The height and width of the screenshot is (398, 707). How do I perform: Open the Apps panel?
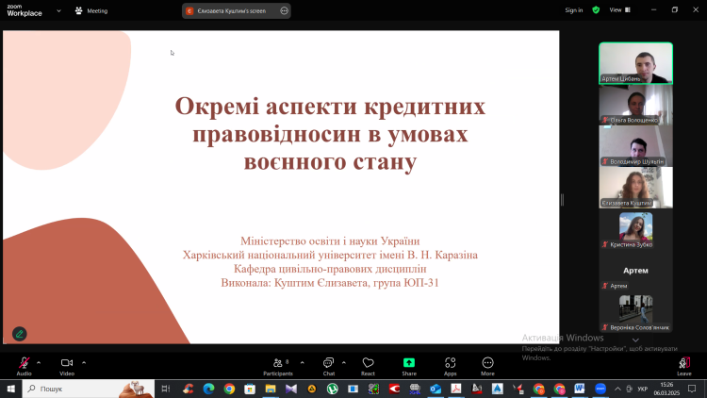pyautogui.click(x=450, y=366)
